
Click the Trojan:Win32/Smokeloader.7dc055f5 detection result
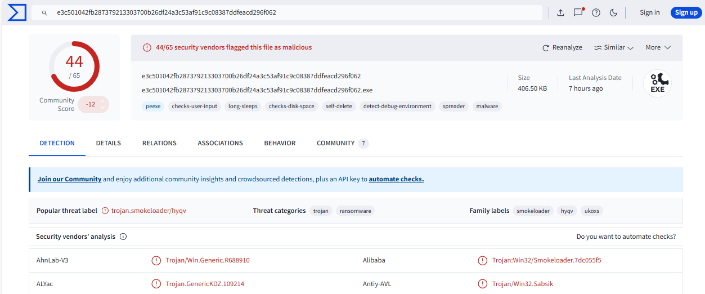pos(547,260)
